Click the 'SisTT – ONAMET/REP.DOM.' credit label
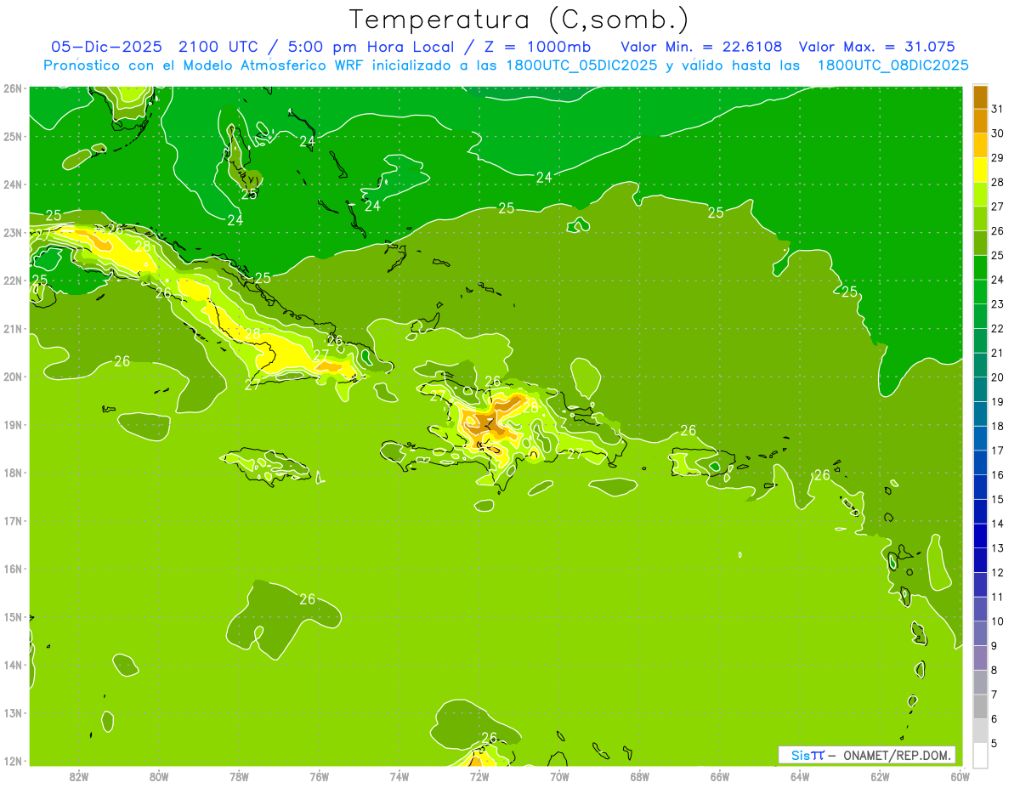 pyautogui.click(x=867, y=755)
